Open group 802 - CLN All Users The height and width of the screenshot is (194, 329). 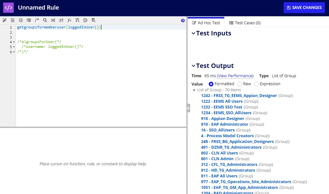220,153
